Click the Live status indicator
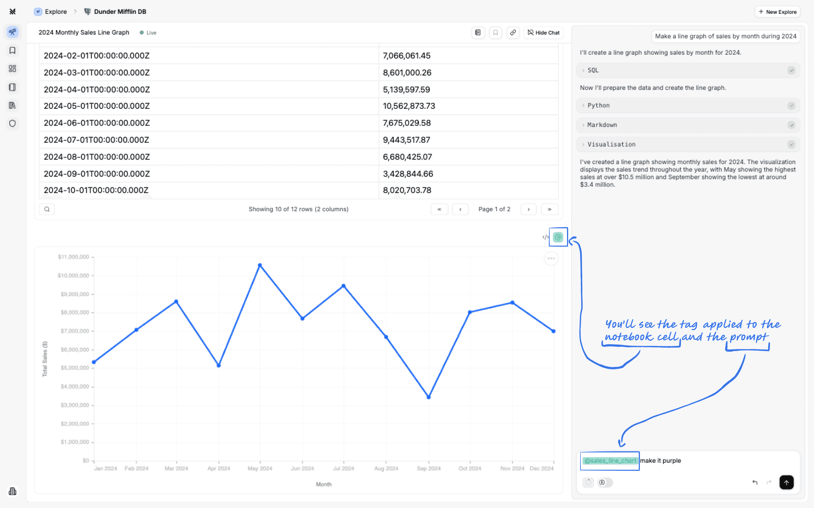Screen dimensions: 814x508 pyautogui.click(x=148, y=33)
